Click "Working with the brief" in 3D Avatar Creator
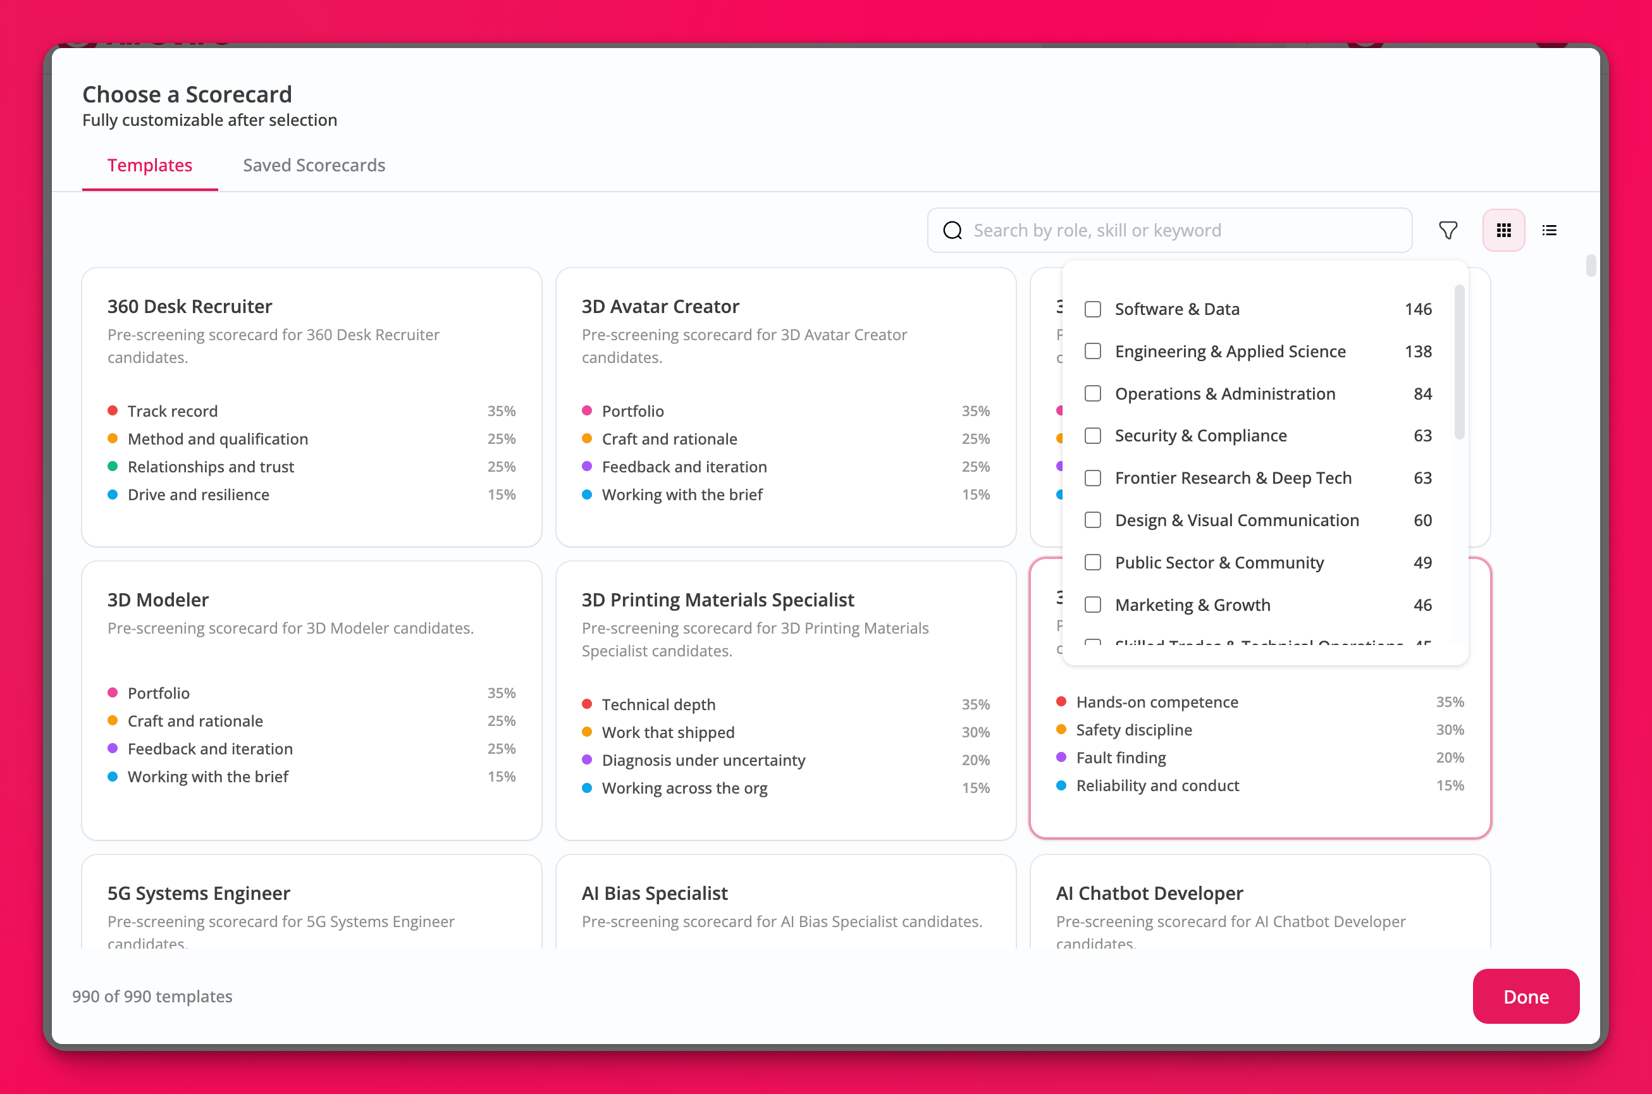Viewport: 1652px width, 1094px height. [682, 495]
